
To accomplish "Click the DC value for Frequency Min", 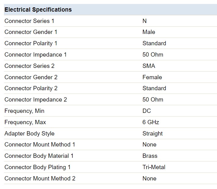I will pyautogui.click(x=147, y=111).
